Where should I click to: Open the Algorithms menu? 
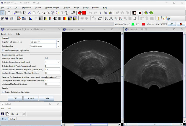pyautogui.click(x=27, y=7)
